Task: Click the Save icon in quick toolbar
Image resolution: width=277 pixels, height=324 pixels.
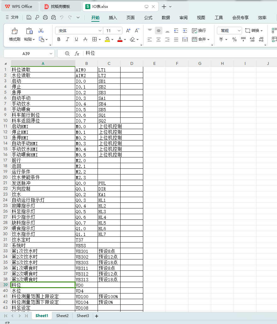Action: tap(29, 18)
